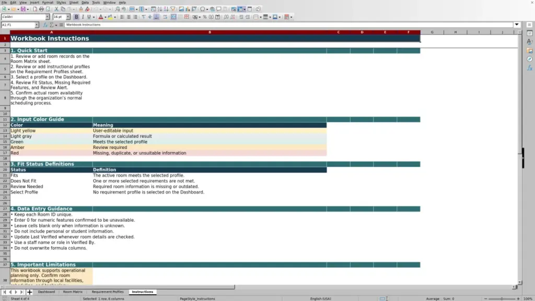
Task: Click the Insert Comment icon
Action: pyautogui.click(x=219, y=9)
